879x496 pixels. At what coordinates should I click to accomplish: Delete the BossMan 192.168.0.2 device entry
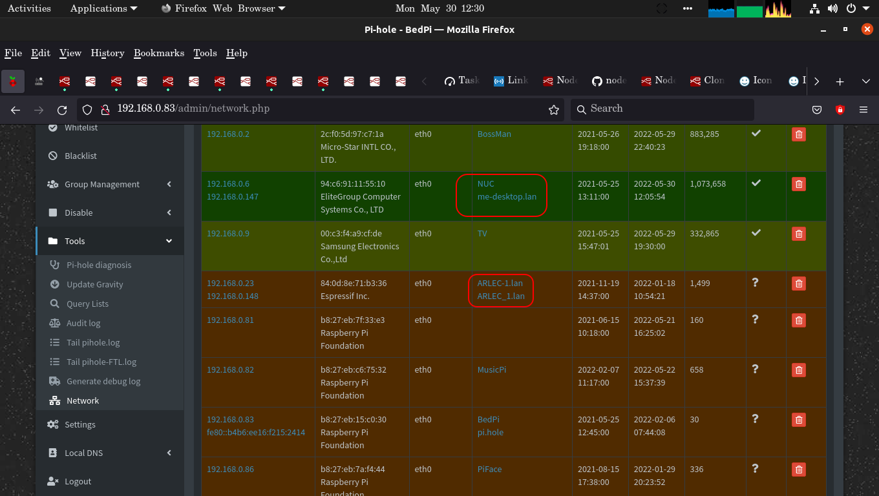[799, 134]
